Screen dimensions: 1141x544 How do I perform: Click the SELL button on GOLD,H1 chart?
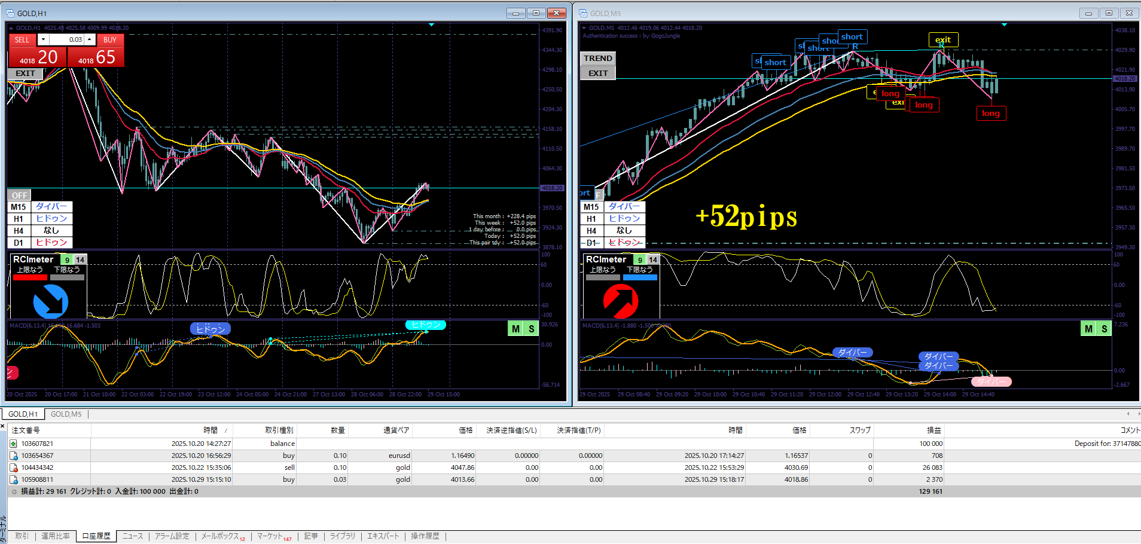(22, 40)
